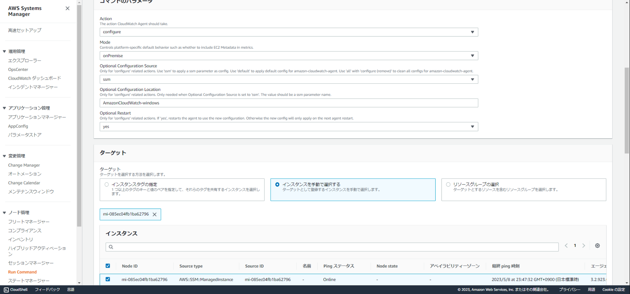Viewport: 630px width, 294px height.
Task: Sort by Source type column header
Action: pyautogui.click(x=191, y=266)
